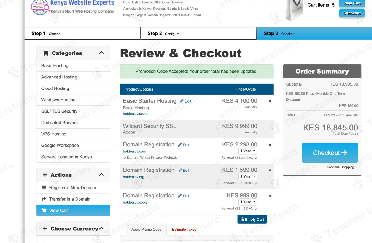Screen dimensions: 372x243
Task: Click View Cart in Actions panel
Action: point(73,211)
